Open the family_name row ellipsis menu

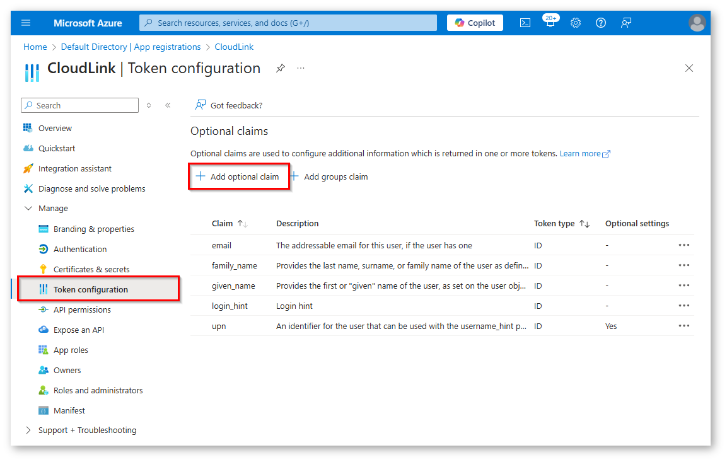click(684, 265)
